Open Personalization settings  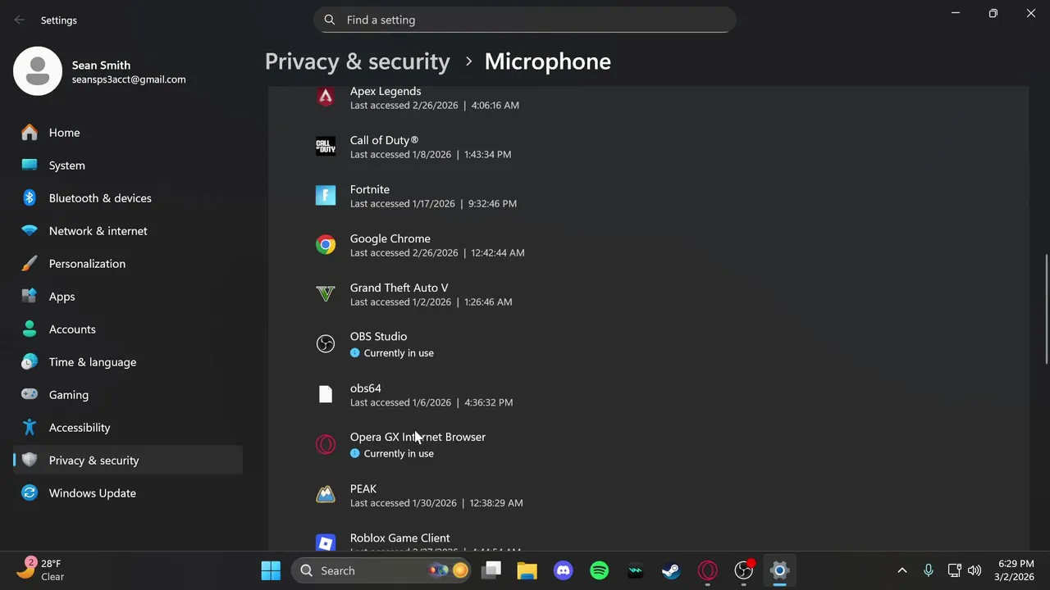[x=128, y=264]
